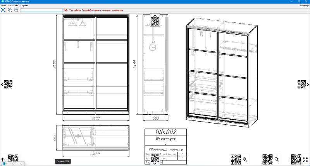Click the zoom out magnifier in the toolbar
The height and width of the screenshot is (166, 310).
(x=16, y=10)
